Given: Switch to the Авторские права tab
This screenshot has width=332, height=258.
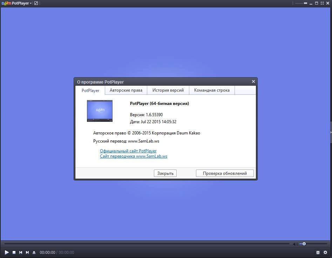Looking at the screenshot, I should pyautogui.click(x=126, y=90).
